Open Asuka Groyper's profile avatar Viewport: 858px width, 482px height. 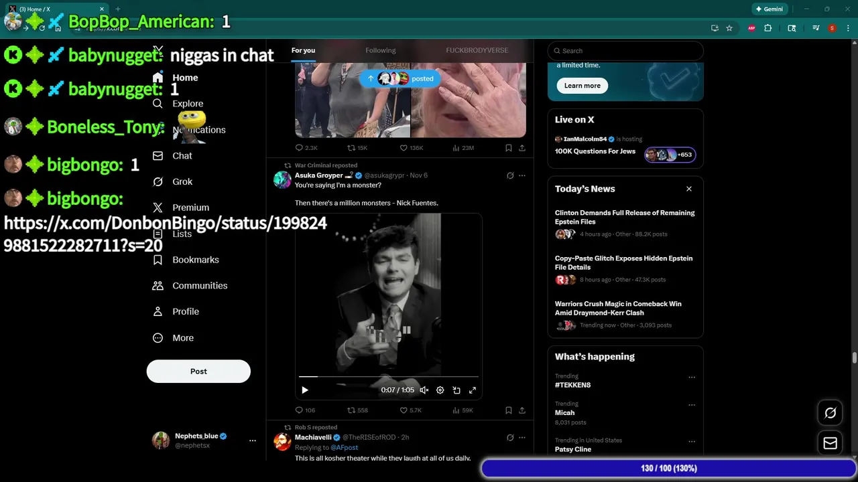pos(283,179)
